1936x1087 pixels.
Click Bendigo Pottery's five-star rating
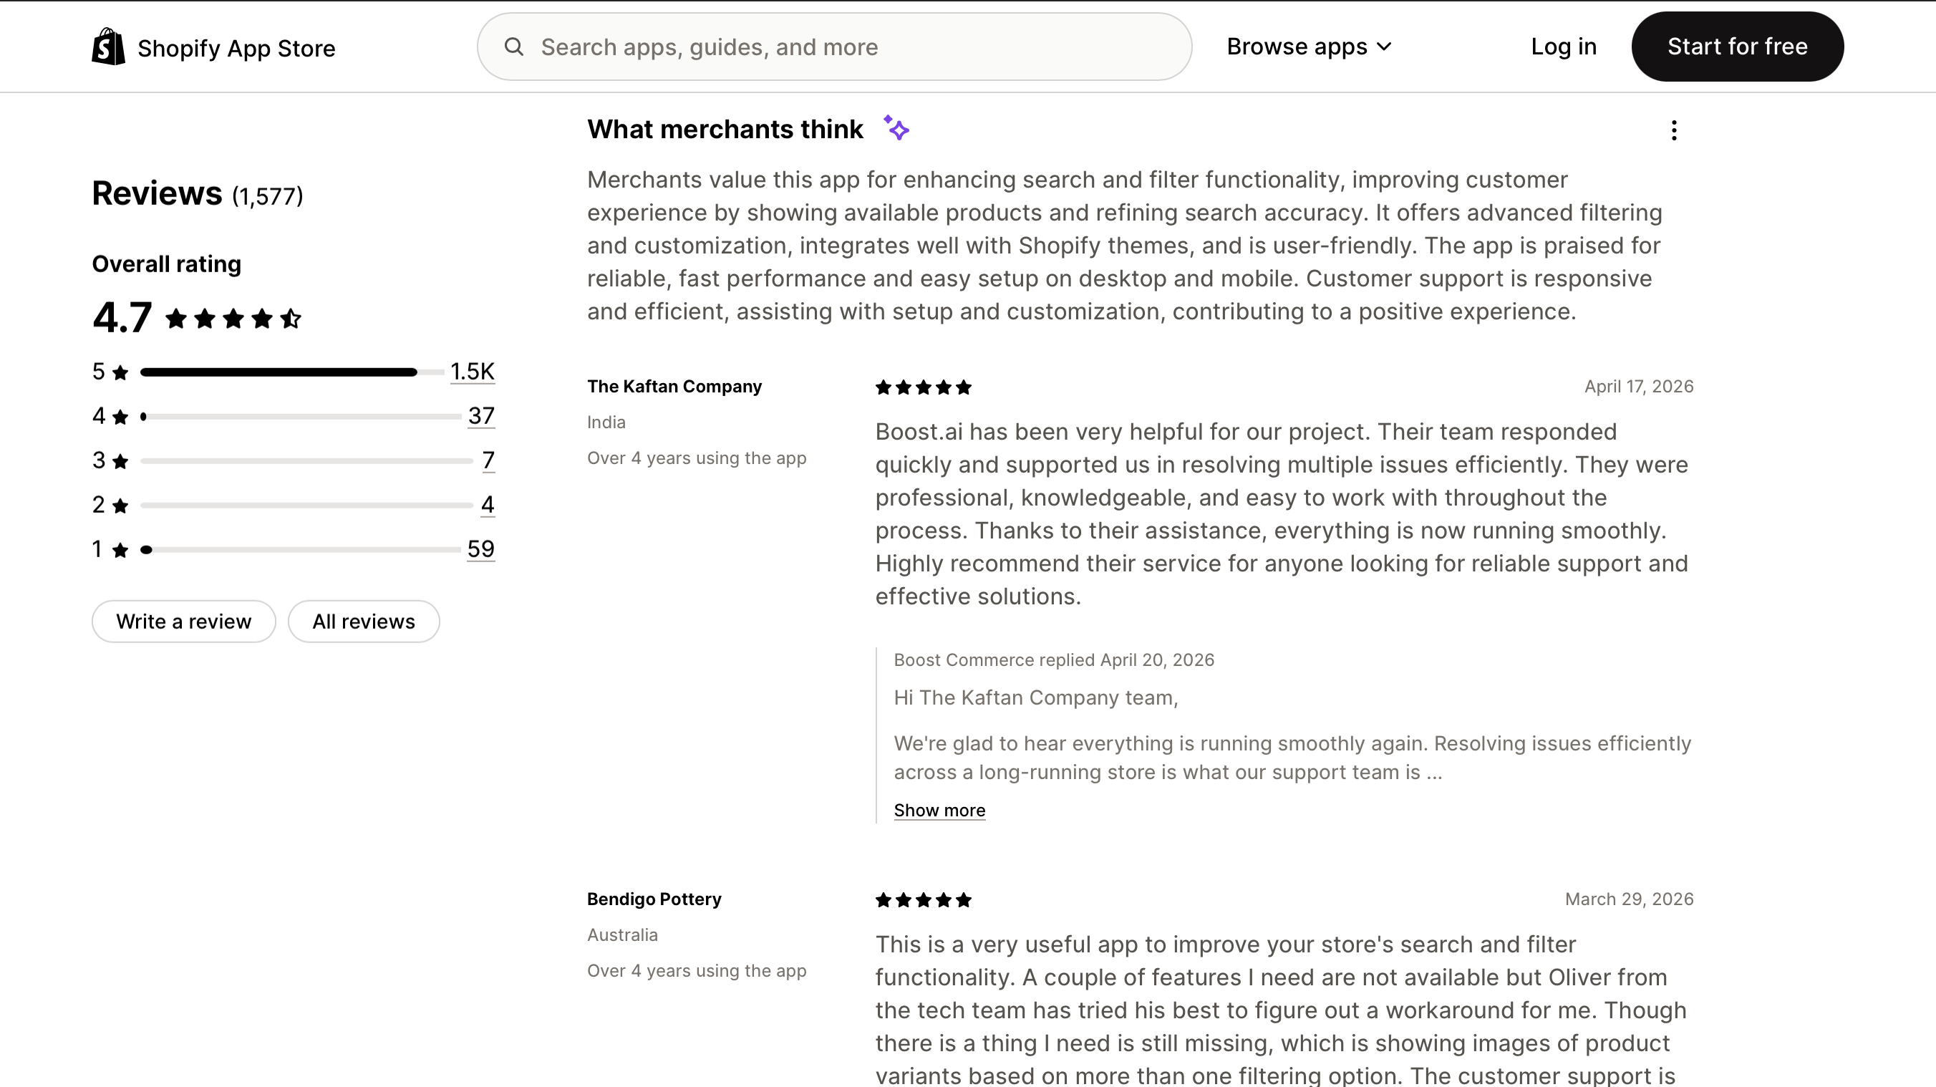923,900
